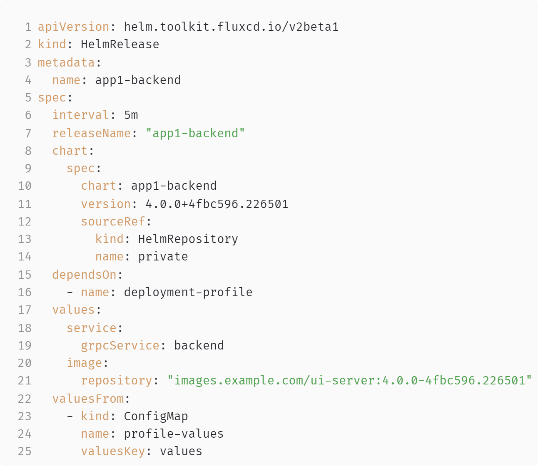Click the deployment-profile value
This screenshot has height=466, width=538.
[x=188, y=292]
